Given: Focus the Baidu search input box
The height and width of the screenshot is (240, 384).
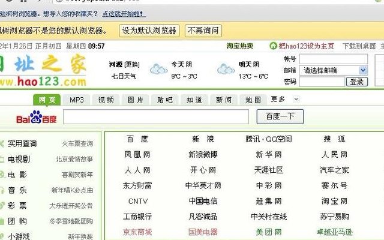Looking at the screenshot, I should 156,116.
